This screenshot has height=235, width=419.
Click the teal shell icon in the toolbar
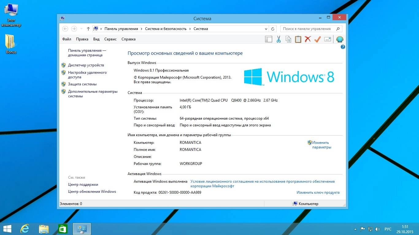[340, 39]
